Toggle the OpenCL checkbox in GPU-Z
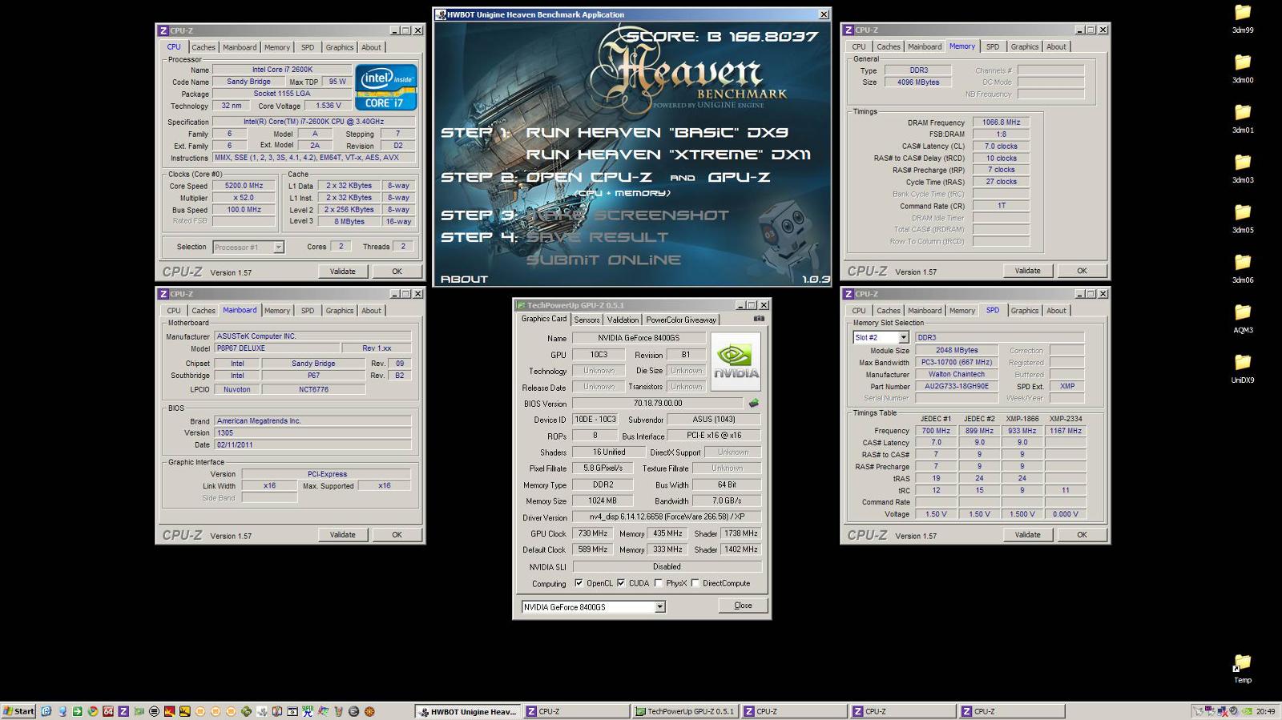Screen dimensions: 1282x720 point(579,583)
